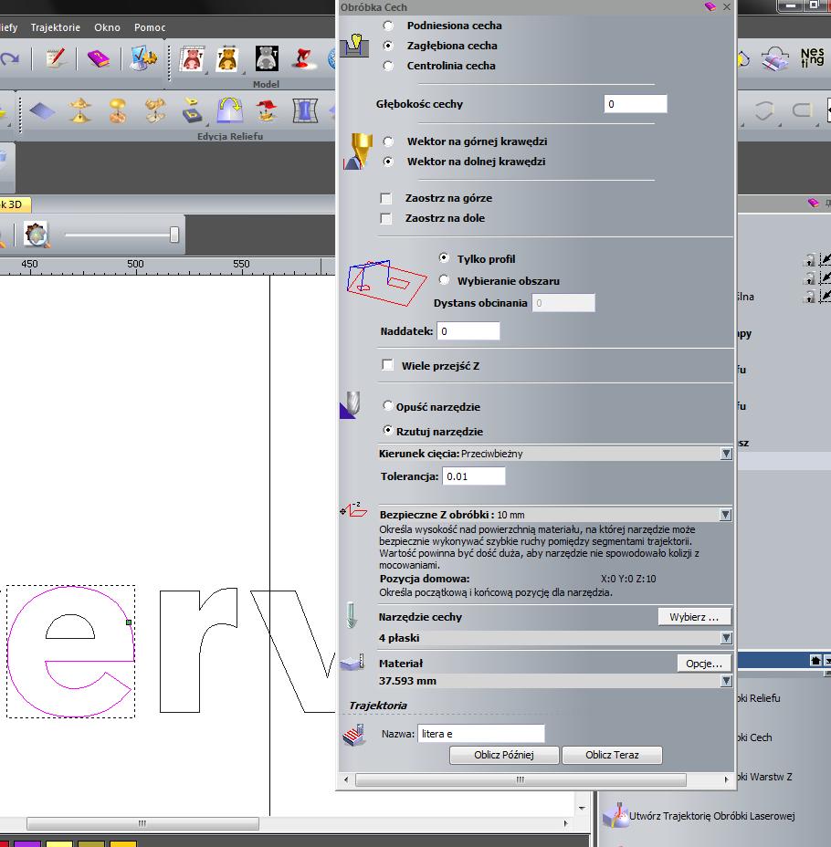
Task: Click the Oblicz Teraz button
Action: (x=612, y=755)
